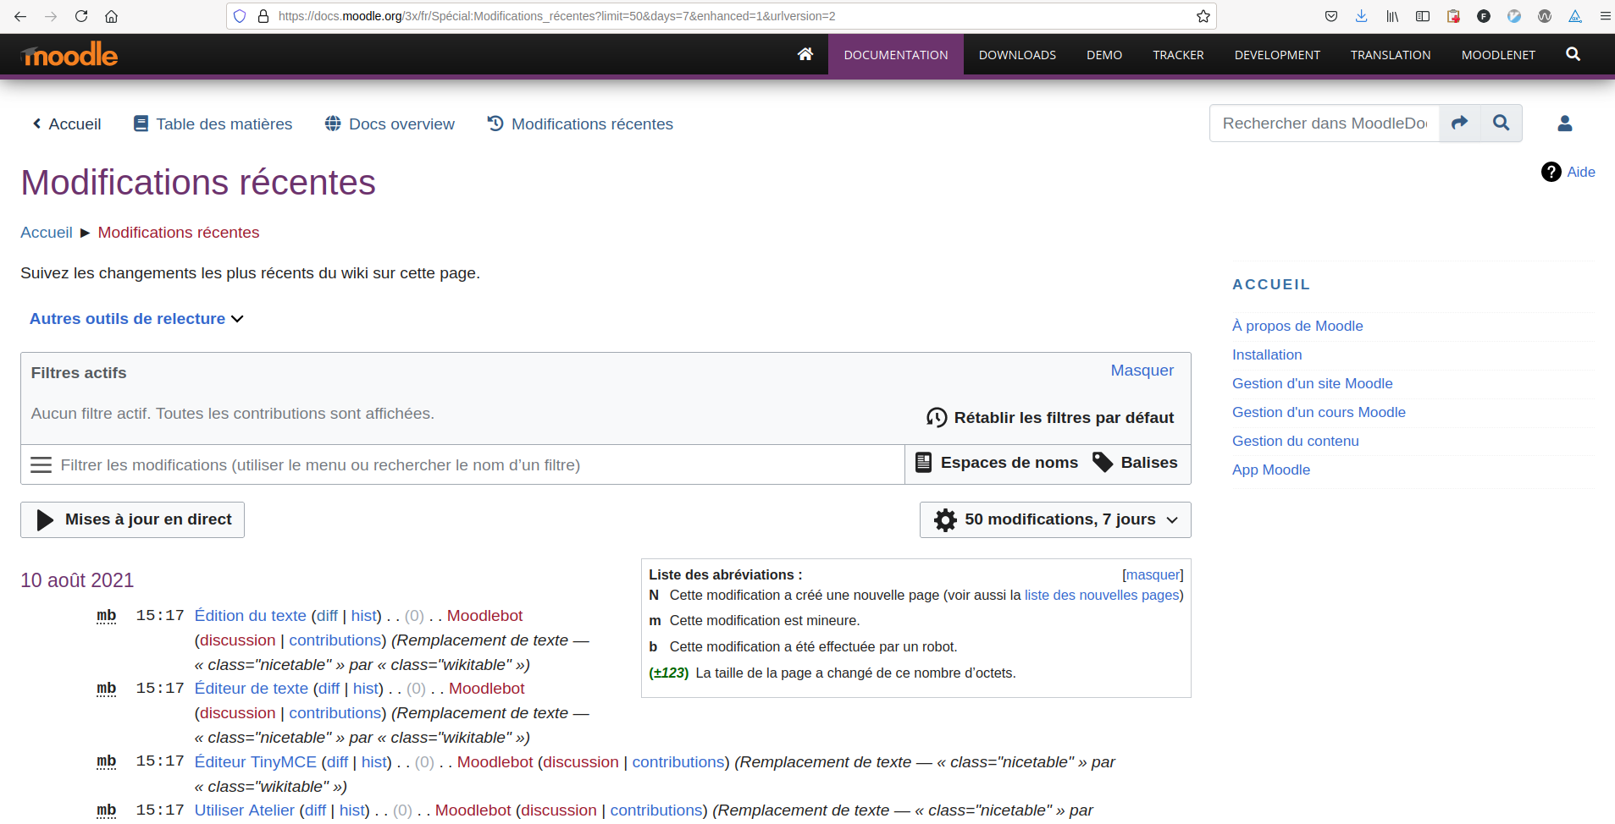Open site search magnifier in top navbar
Image resolution: width=1615 pixels, height=824 pixels.
(1573, 54)
